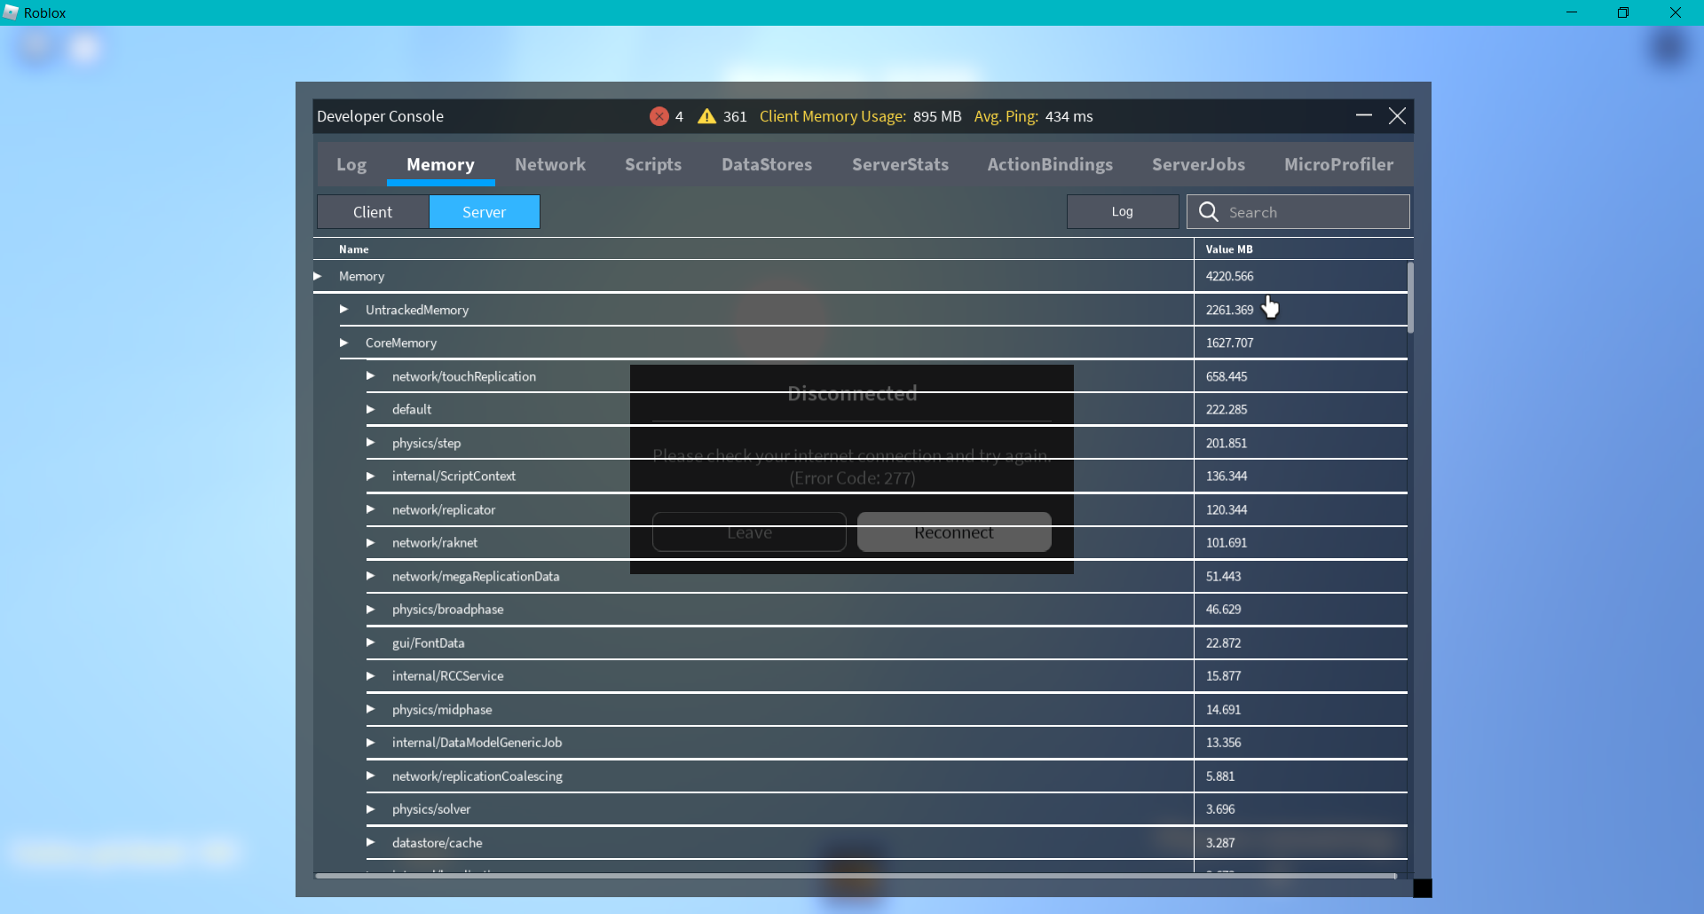Image resolution: width=1704 pixels, height=914 pixels.
Task: Click the ScriptContext value 136.344
Action: 1227,476
